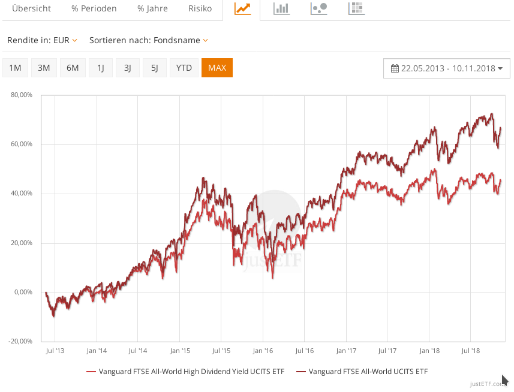This screenshot has height=392, width=514.
Task: Go to the % Jahre tab
Action: pyautogui.click(x=152, y=9)
